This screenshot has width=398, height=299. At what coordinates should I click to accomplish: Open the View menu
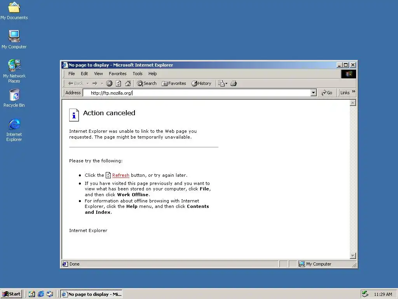(98, 74)
